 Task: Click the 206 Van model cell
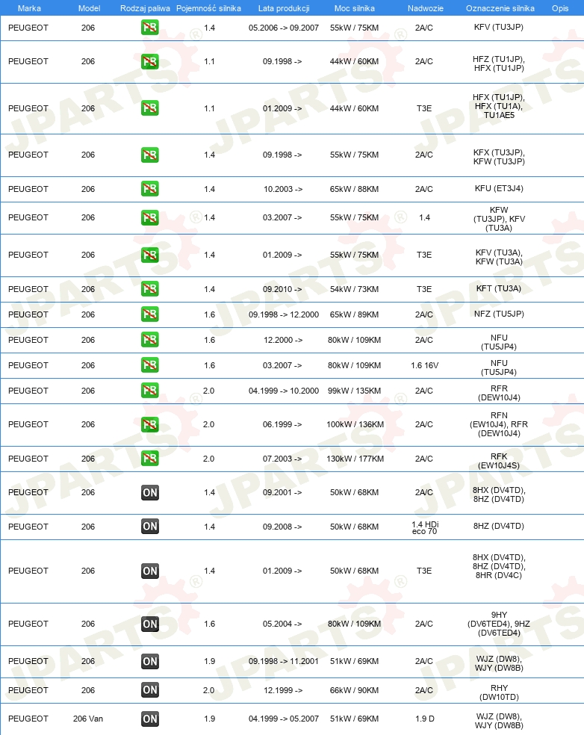[x=88, y=719]
